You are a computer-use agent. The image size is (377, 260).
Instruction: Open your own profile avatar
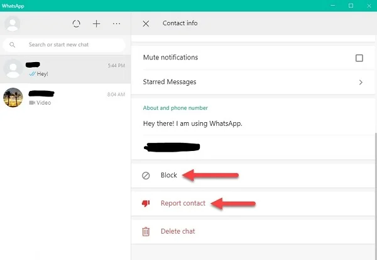[13, 23]
